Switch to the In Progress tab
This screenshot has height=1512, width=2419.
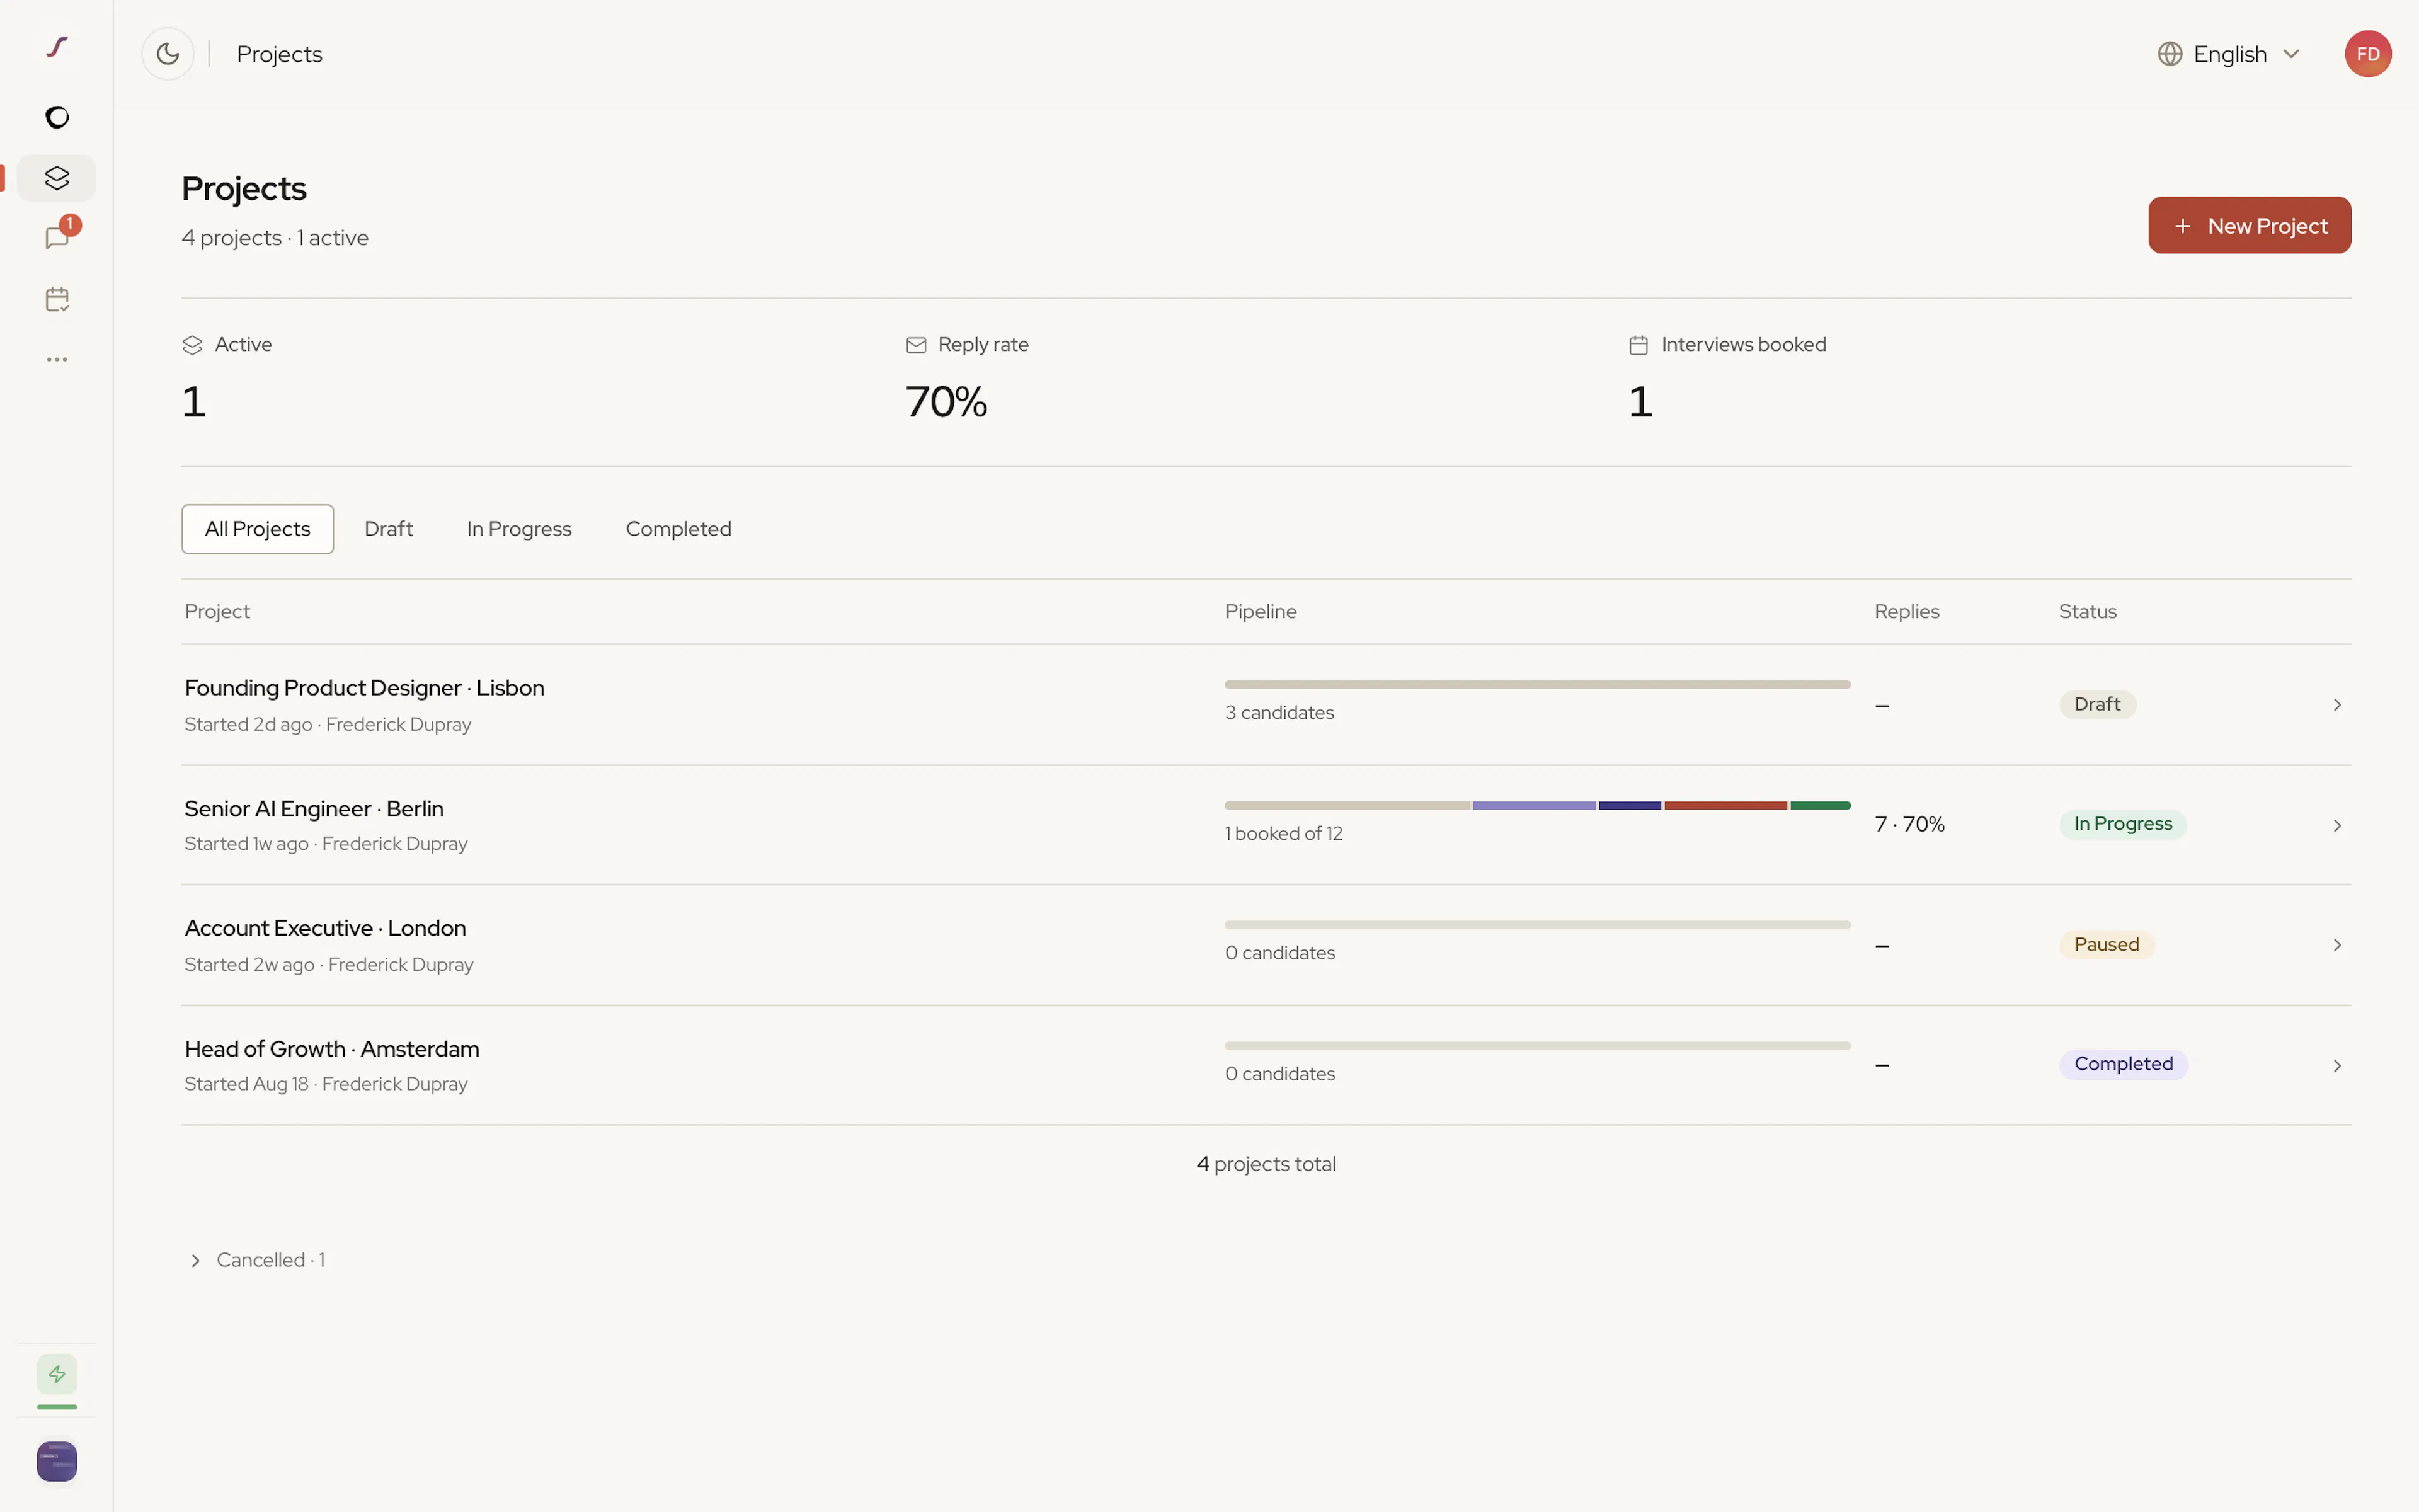[x=519, y=529]
